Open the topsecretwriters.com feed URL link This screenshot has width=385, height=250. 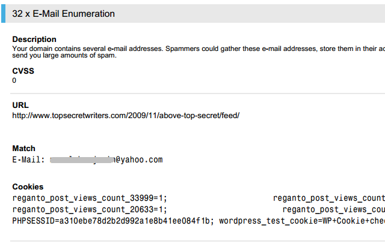pyautogui.click(x=126, y=116)
